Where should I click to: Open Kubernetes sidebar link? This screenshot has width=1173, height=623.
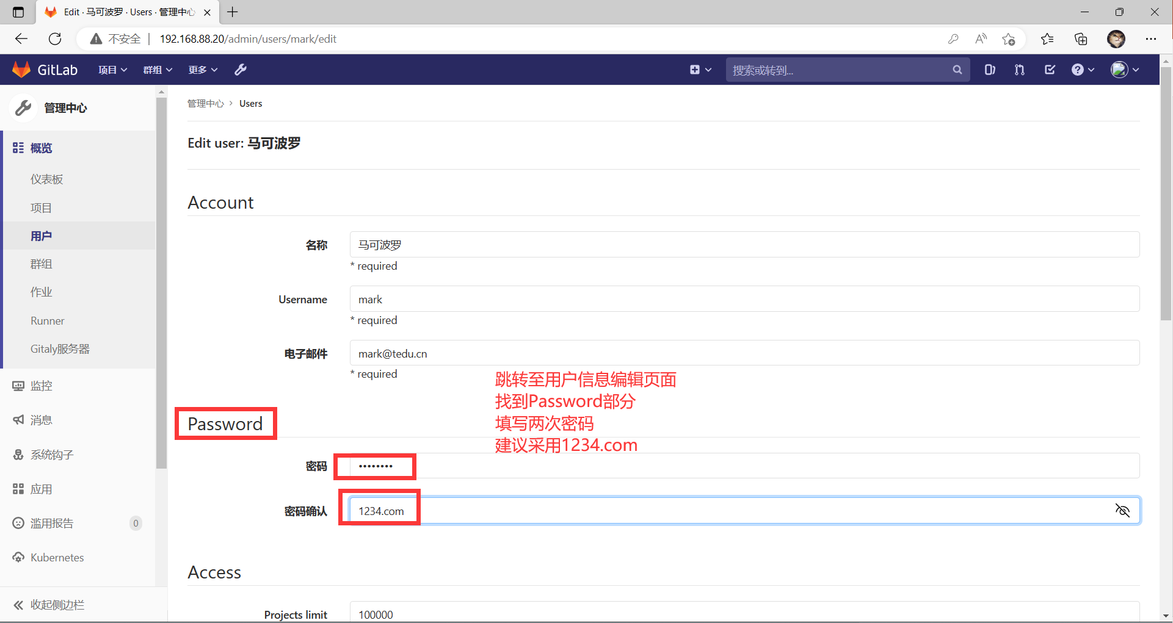pyautogui.click(x=57, y=558)
